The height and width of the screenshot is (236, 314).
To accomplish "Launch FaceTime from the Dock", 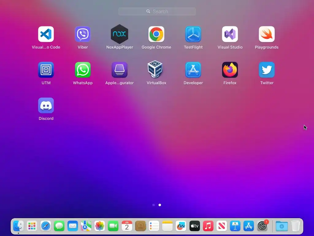I will (113, 226).
